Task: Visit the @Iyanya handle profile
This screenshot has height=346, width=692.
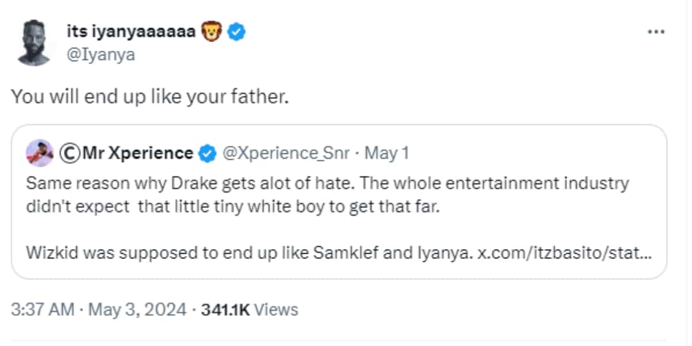Action: pyautogui.click(x=101, y=55)
